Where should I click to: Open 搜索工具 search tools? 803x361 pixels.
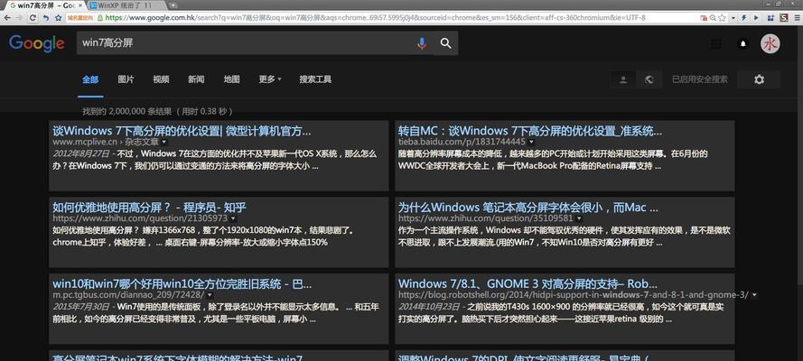[x=315, y=79]
